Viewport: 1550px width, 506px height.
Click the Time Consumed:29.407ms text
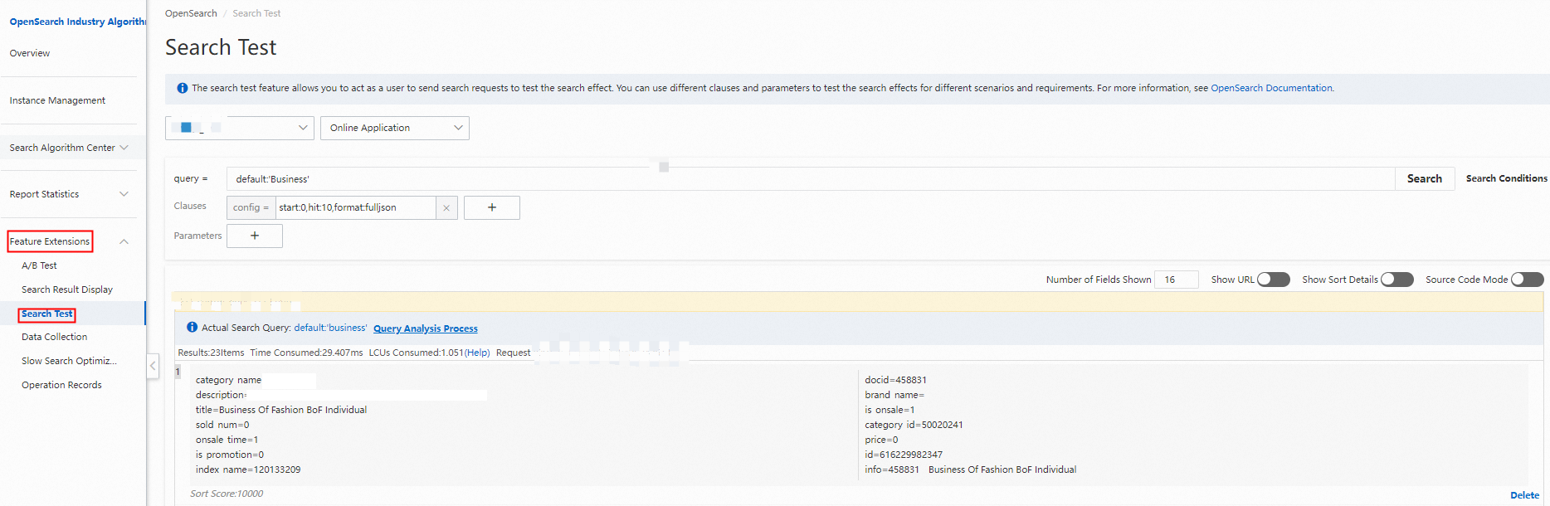coord(306,353)
